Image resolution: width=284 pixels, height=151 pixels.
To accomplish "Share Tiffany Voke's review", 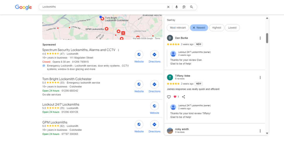I will 184,97.
